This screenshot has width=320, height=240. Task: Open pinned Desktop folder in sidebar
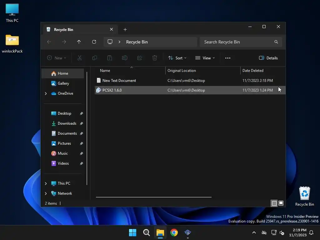[64, 113]
